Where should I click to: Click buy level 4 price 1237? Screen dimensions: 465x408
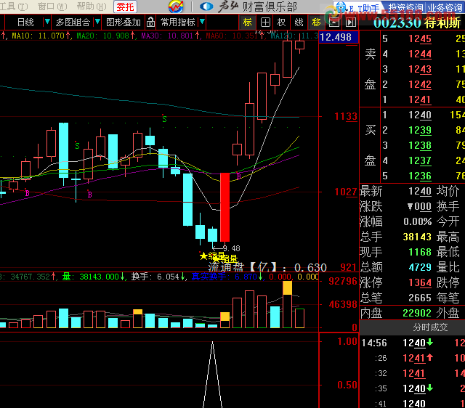(420, 161)
